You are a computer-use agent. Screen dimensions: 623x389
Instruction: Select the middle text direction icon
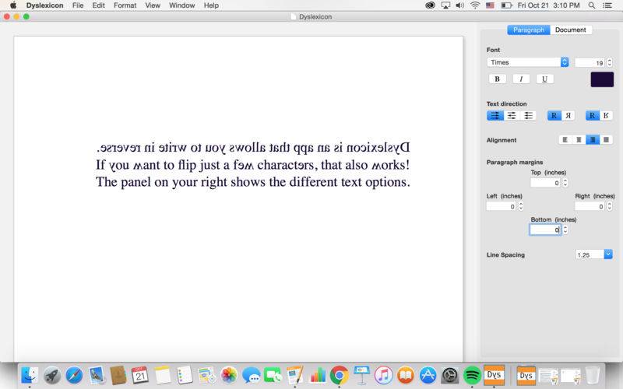tap(512, 115)
